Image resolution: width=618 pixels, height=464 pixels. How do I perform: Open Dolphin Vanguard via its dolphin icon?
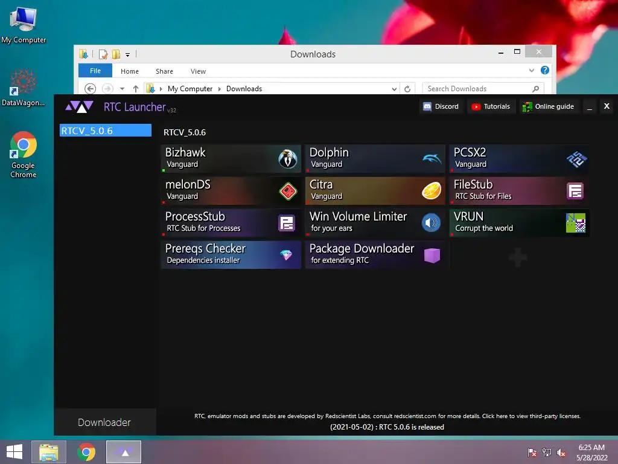[432, 159]
